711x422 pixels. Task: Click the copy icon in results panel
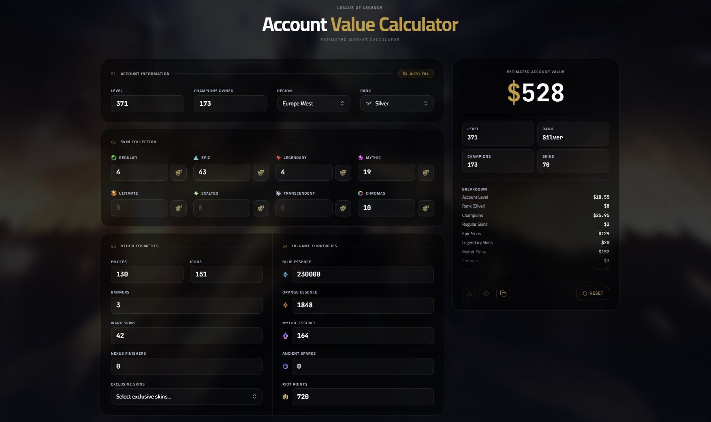coord(503,293)
